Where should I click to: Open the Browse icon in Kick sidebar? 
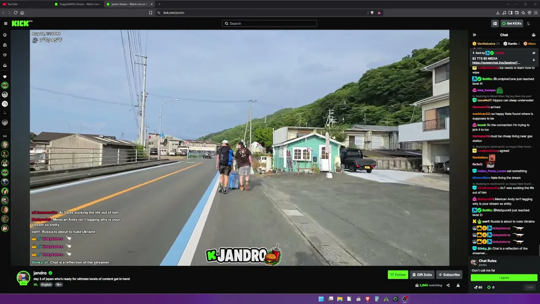(5, 45)
